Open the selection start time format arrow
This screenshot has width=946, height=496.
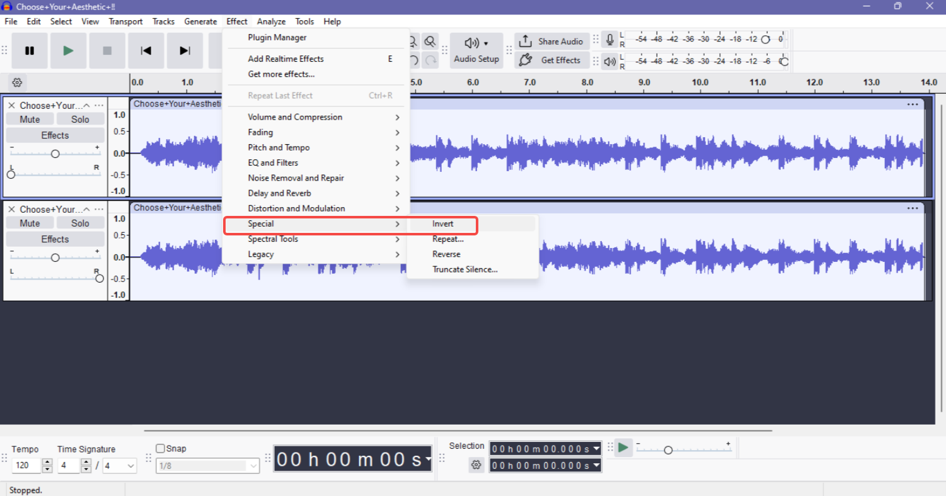click(x=596, y=449)
